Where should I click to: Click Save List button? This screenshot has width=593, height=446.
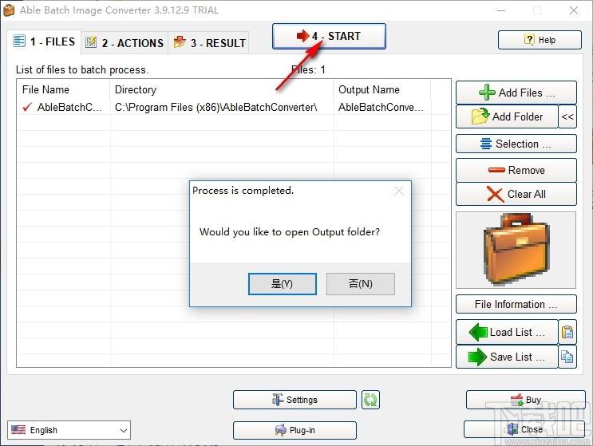pos(507,357)
